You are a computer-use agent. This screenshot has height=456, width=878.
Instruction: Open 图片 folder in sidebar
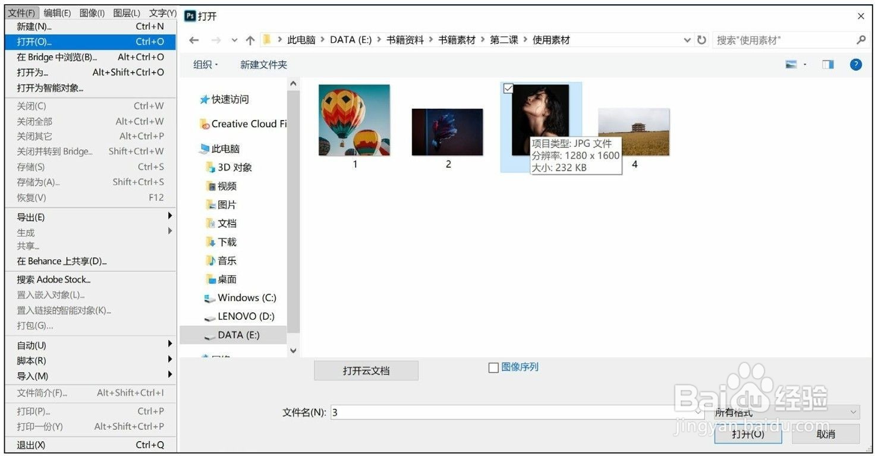[221, 205]
